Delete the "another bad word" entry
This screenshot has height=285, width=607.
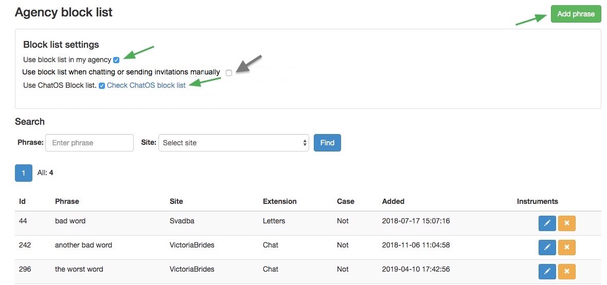click(x=567, y=248)
